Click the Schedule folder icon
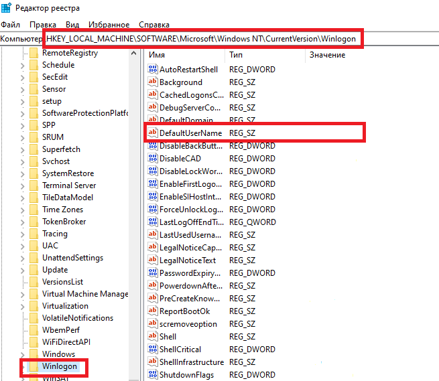Image resolution: width=439 pixels, height=381 pixels. pos(34,65)
